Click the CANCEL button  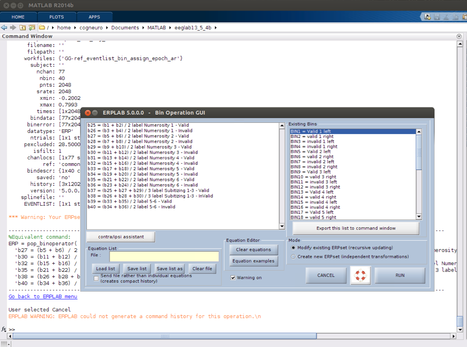coord(326,275)
